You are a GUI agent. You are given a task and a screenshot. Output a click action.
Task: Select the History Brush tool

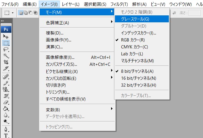tap(6, 96)
